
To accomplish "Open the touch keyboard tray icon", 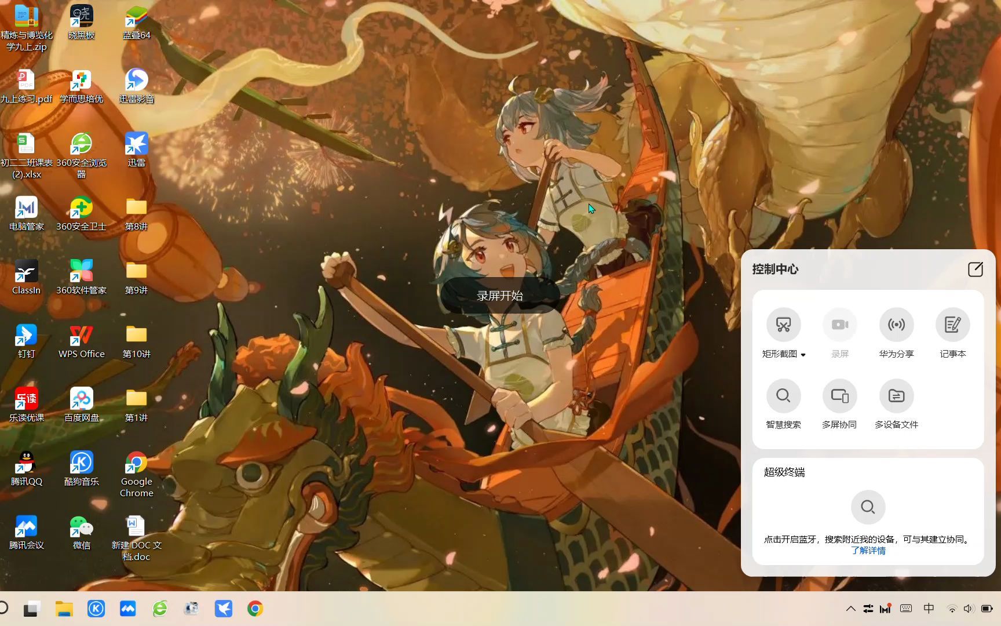I will coord(906,609).
